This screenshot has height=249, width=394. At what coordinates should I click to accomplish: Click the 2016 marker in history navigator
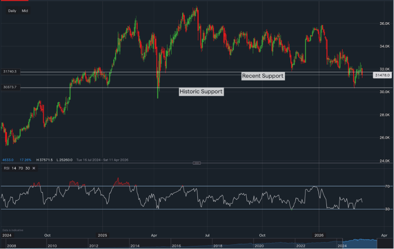[176, 246]
